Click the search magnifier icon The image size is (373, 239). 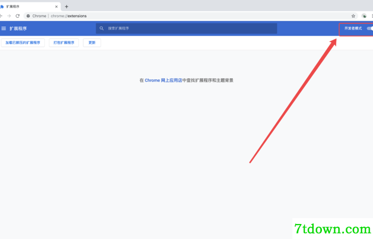tap(102, 28)
